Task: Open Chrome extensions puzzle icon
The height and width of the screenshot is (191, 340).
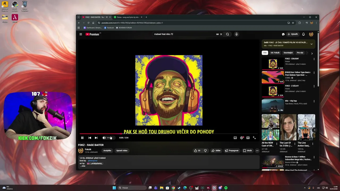Action: pos(300,23)
